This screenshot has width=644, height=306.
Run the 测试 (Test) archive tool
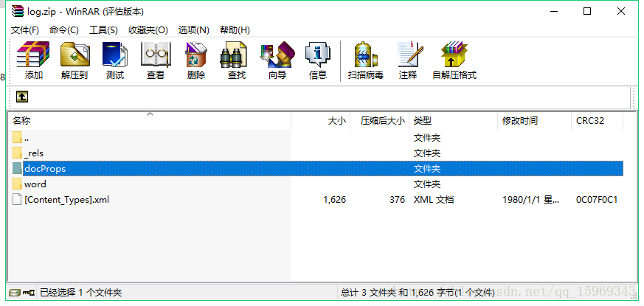[x=114, y=55]
